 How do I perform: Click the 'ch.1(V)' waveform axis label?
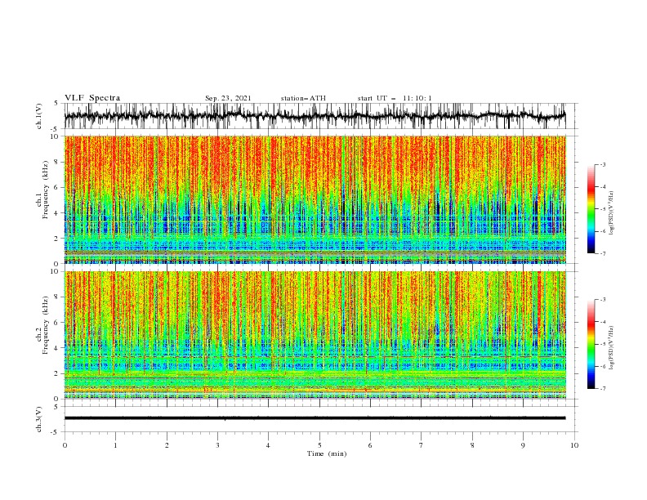(x=39, y=116)
